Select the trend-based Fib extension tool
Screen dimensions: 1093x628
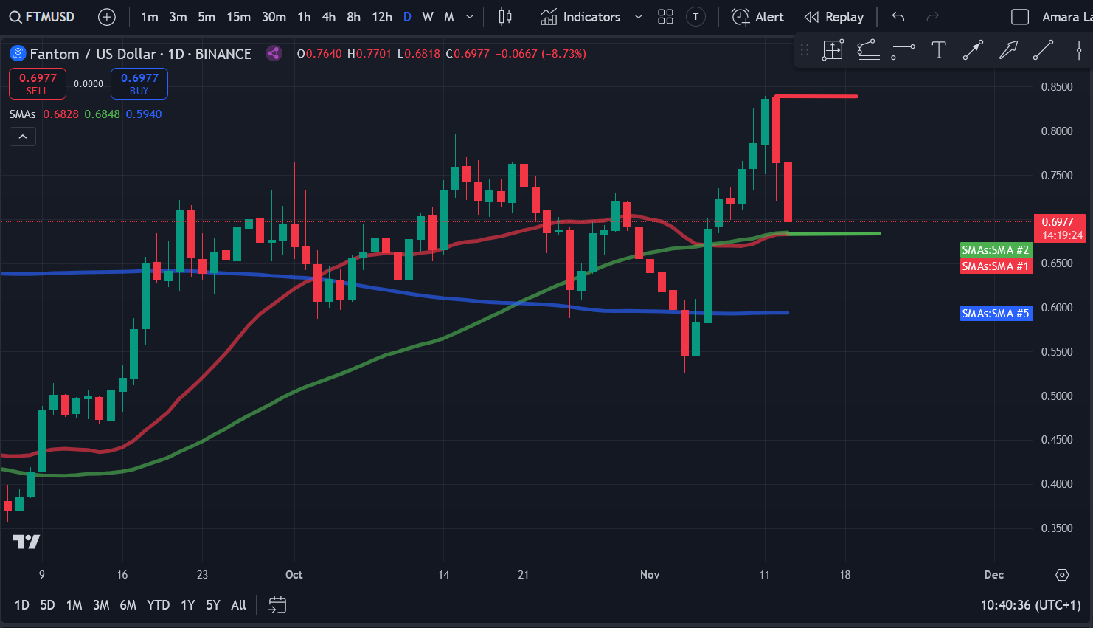coord(868,50)
